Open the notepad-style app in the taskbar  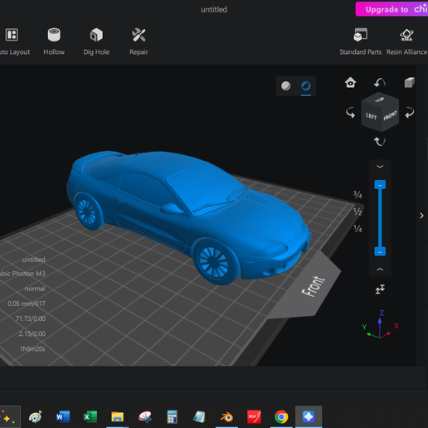(x=199, y=417)
